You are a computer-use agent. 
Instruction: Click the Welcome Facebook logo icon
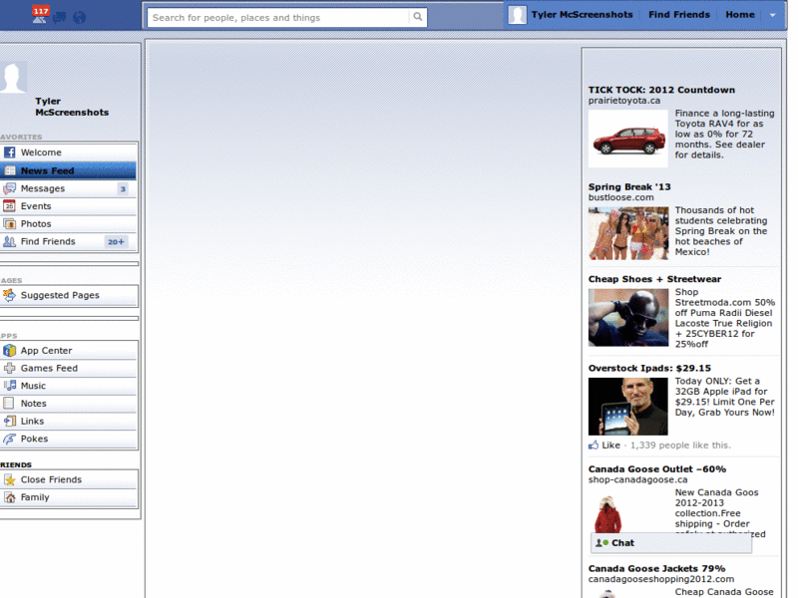point(9,152)
